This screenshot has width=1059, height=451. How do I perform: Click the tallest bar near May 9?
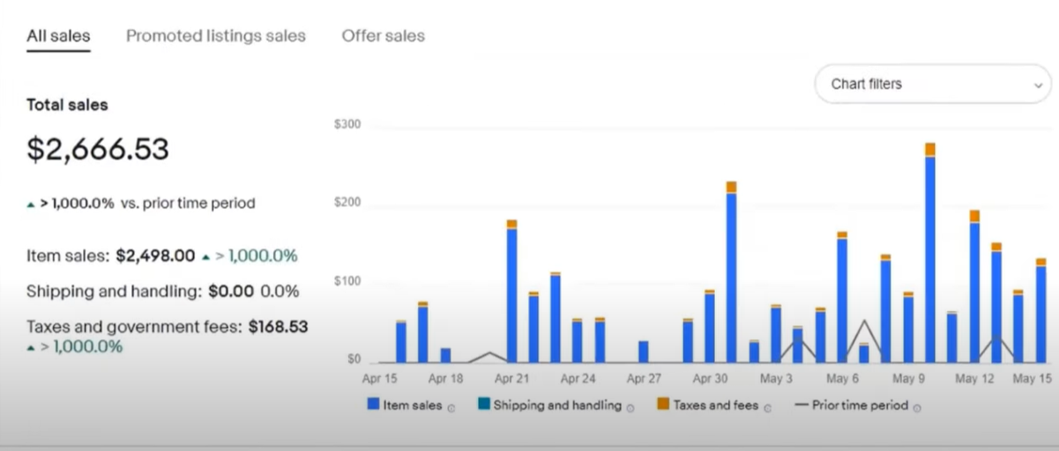click(x=930, y=255)
